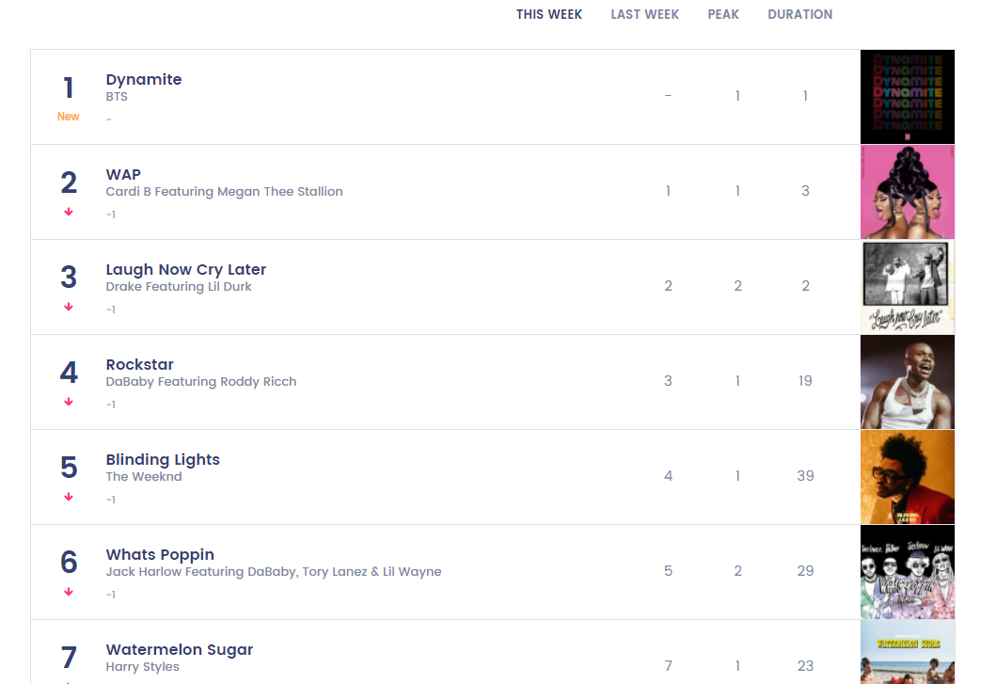Select the LAST WEEK column header

tap(645, 14)
